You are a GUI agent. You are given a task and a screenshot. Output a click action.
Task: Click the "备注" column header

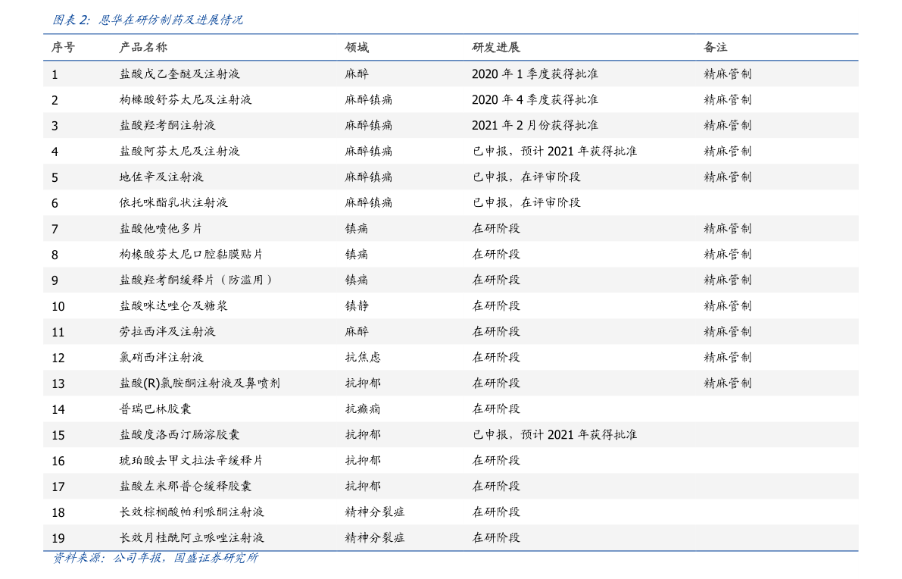[715, 47]
